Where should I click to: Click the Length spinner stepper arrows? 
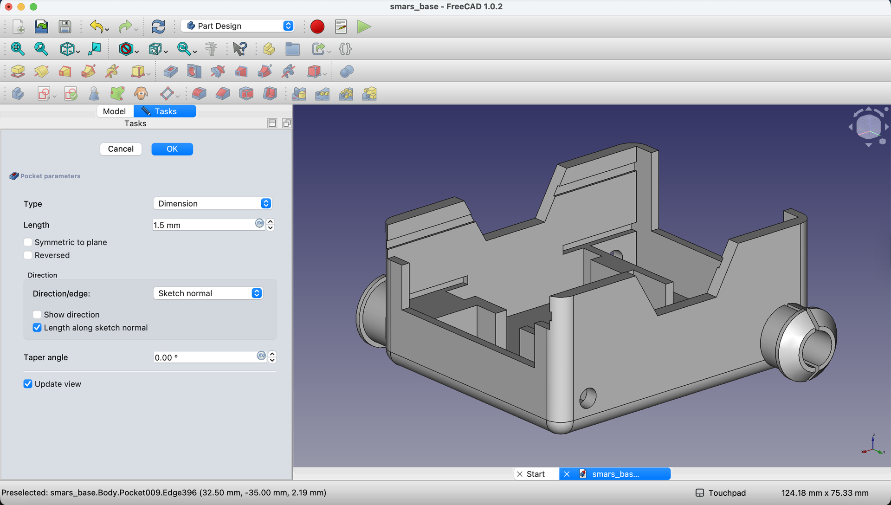(x=271, y=225)
